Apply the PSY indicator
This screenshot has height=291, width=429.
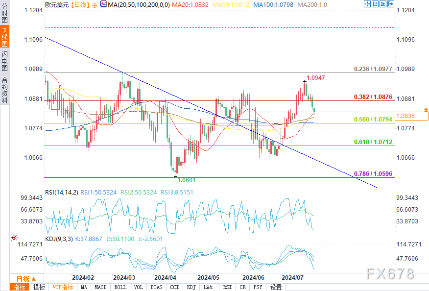(258, 287)
